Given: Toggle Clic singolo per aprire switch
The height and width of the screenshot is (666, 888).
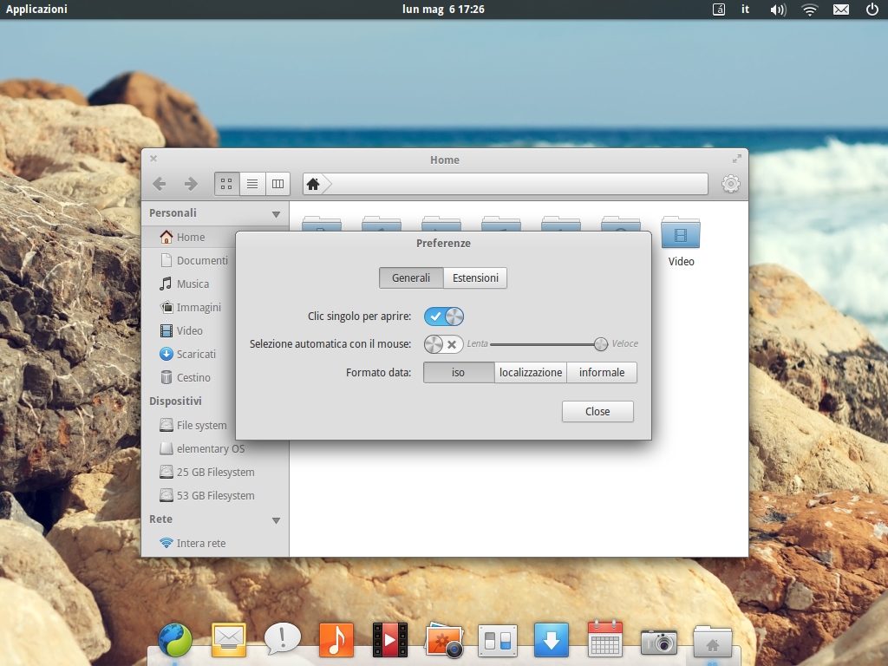Looking at the screenshot, I should click(444, 317).
